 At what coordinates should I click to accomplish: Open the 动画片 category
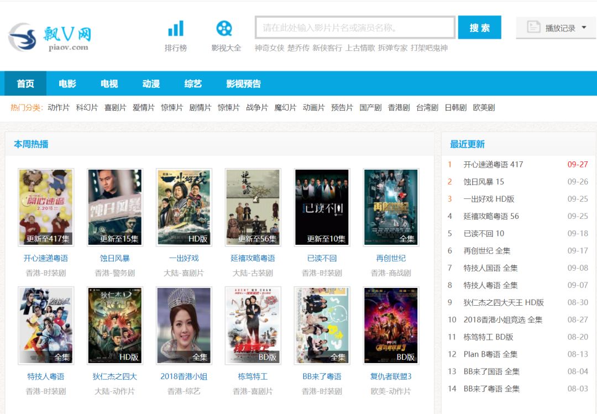(314, 108)
